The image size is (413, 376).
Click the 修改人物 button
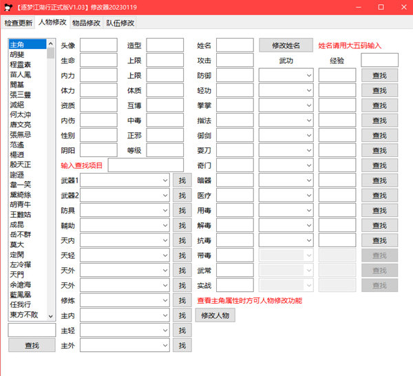(215, 315)
